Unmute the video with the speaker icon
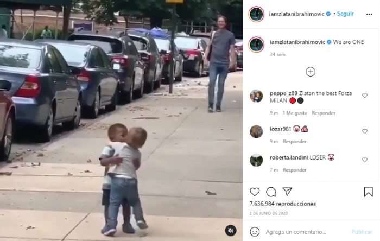Image resolution: width=380 pixels, height=241 pixels. (x=231, y=230)
